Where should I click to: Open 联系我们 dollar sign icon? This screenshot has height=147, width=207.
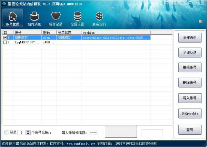99,18
